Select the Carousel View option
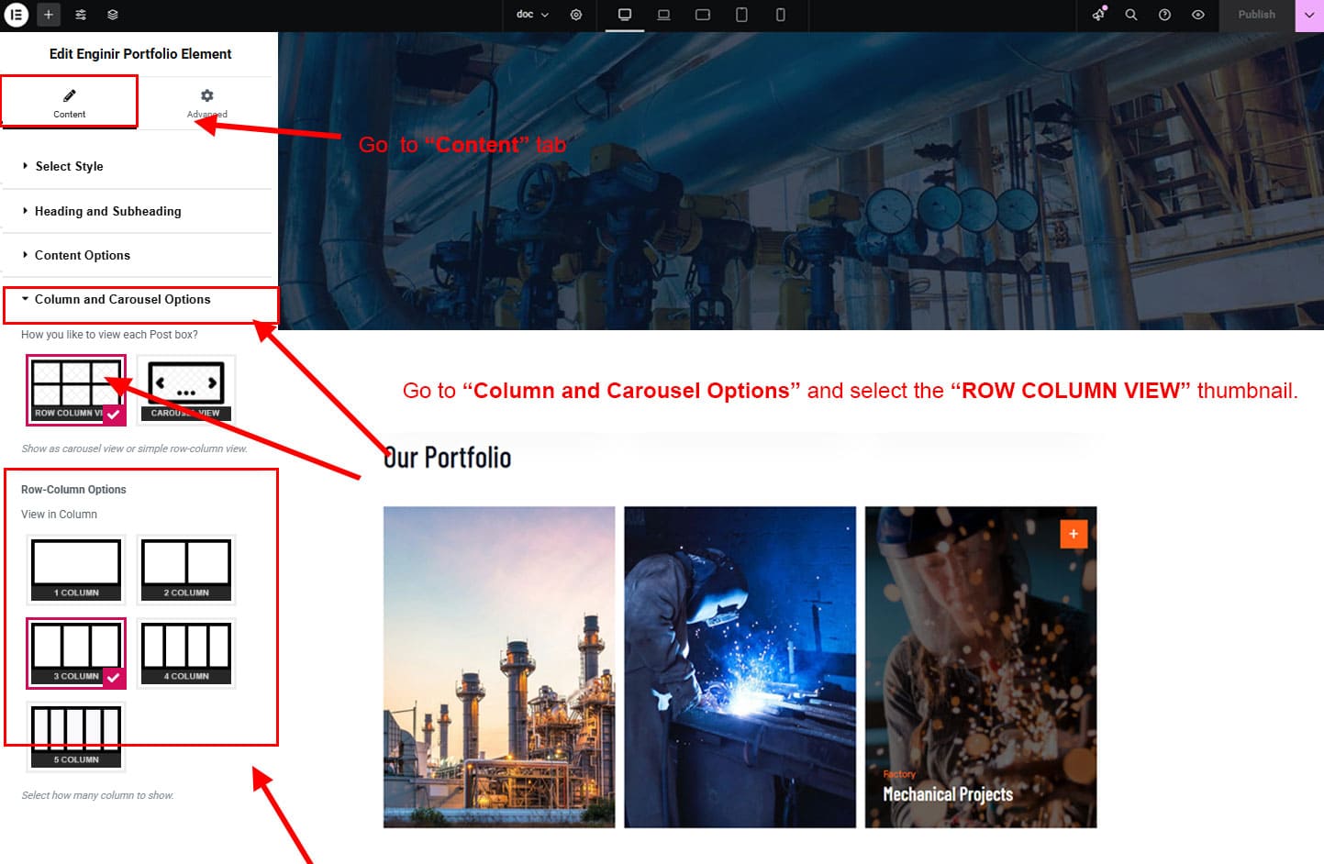Image resolution: width=1324 pixels, height=864 pixels. [186, 389]
